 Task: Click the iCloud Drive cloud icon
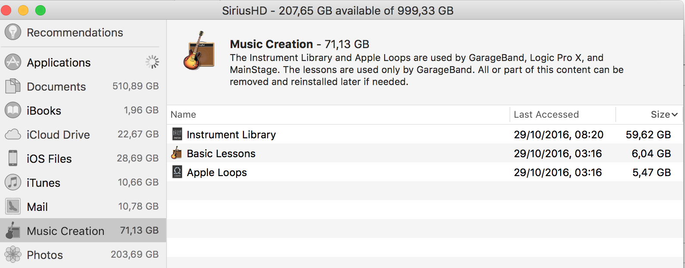click(13, 134)
